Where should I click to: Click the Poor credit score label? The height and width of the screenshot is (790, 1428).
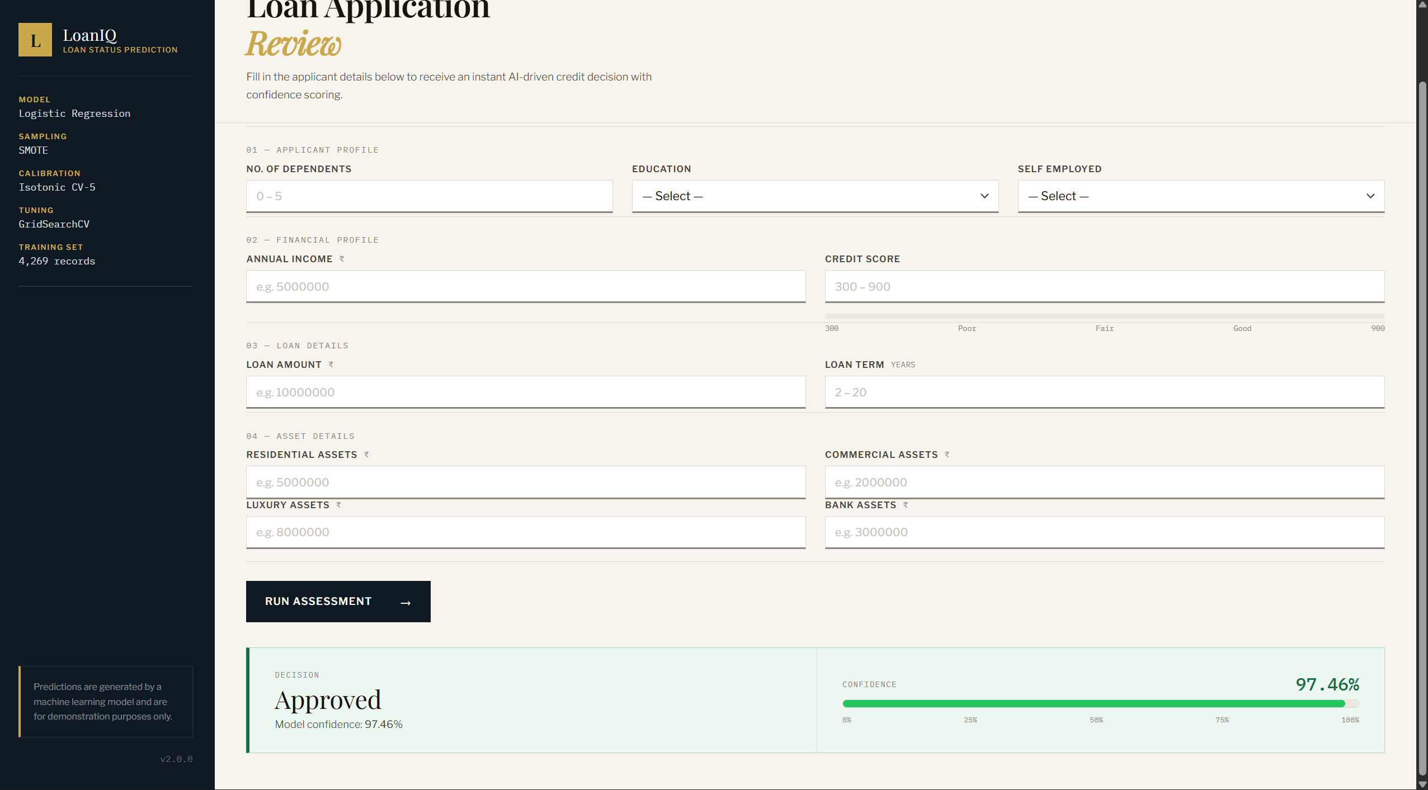[967, 329]
